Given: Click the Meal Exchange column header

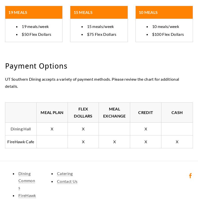Looking at the screenshot, I should (114, 112).
